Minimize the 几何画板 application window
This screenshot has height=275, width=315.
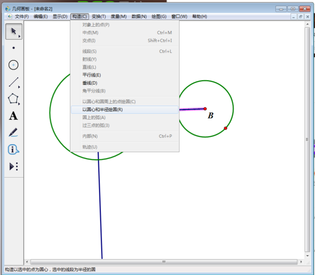[x=281, y=9]
